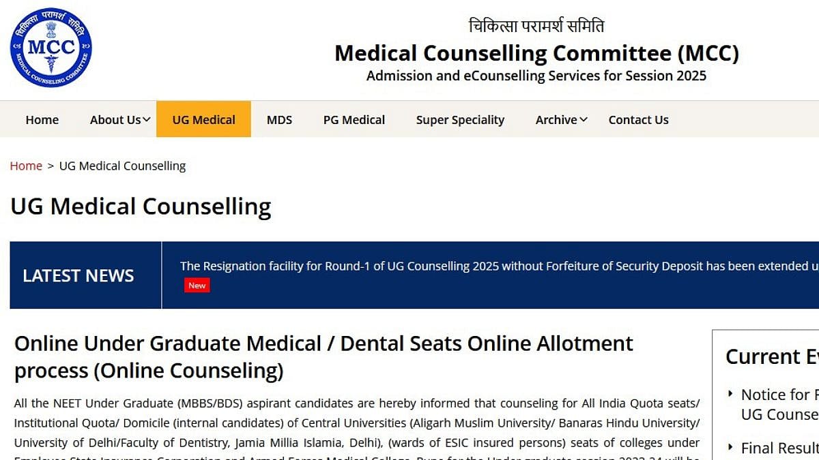Screen dimensions: 819x460
Task: Open the Home navigation item
Action: click(x=42, y=120)
